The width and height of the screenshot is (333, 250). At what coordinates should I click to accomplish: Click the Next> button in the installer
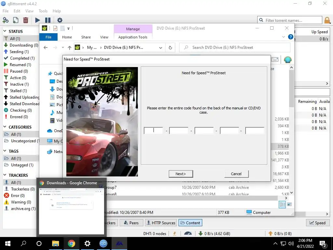click(181, 174)
